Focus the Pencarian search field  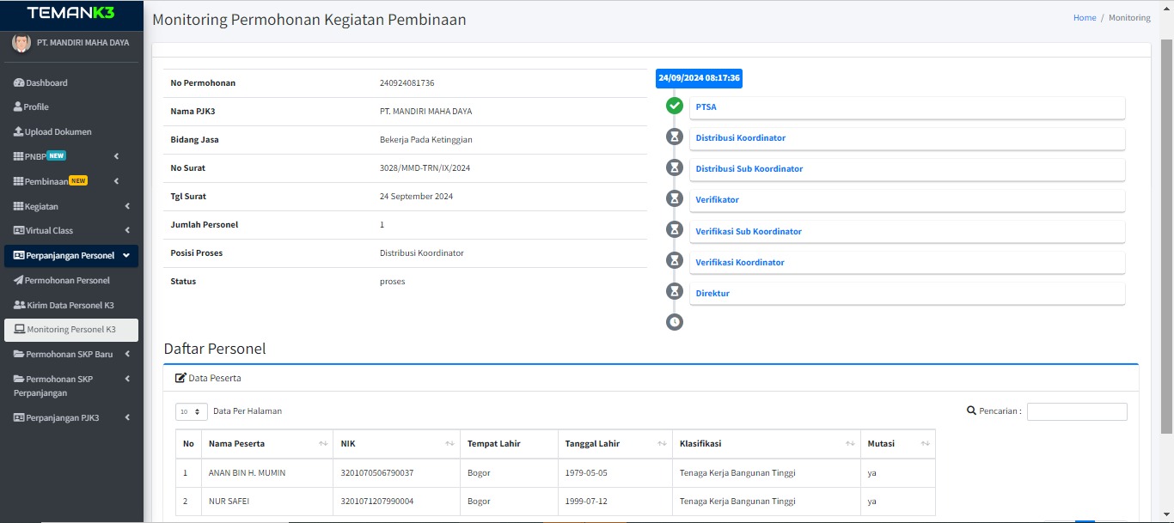1077,412
